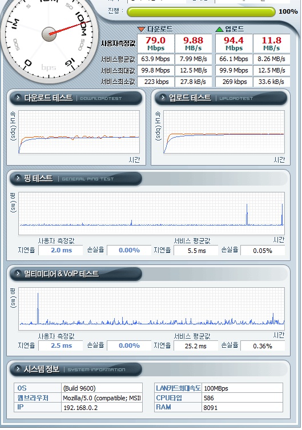Click the system information section arrow icon

[x=18, y=368]
